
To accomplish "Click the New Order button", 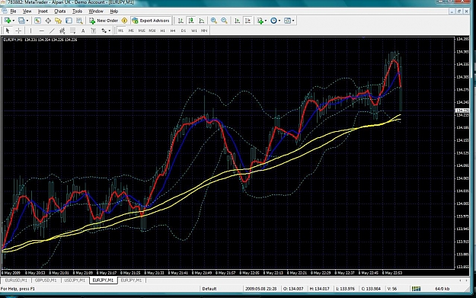I will [x=104, y=21].
